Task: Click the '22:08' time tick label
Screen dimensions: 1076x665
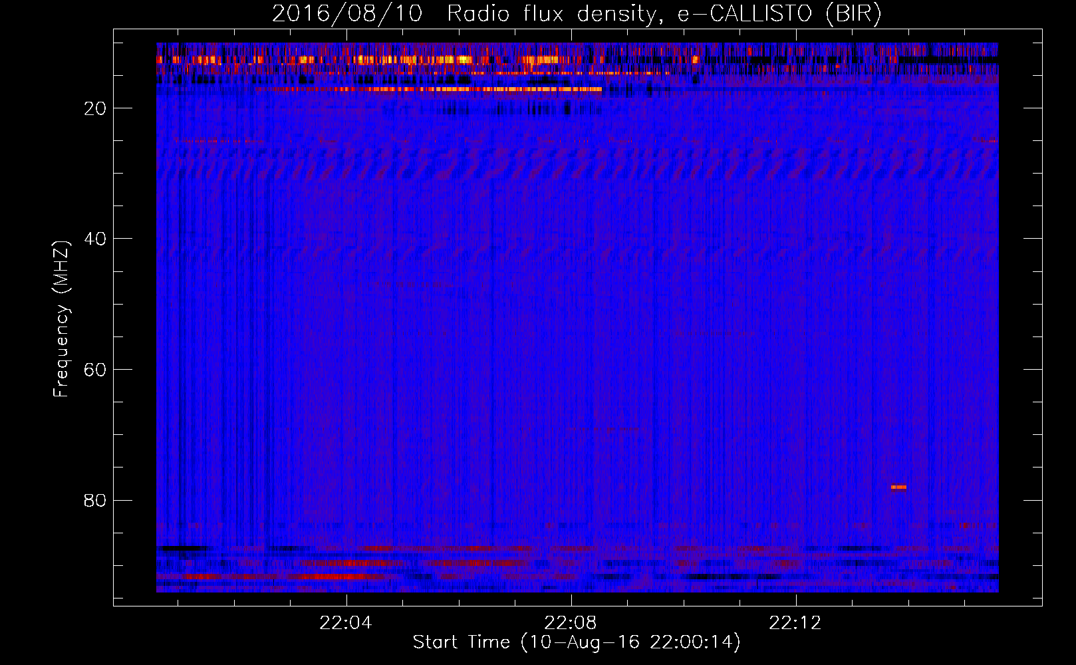Action: tap(571, 623)
